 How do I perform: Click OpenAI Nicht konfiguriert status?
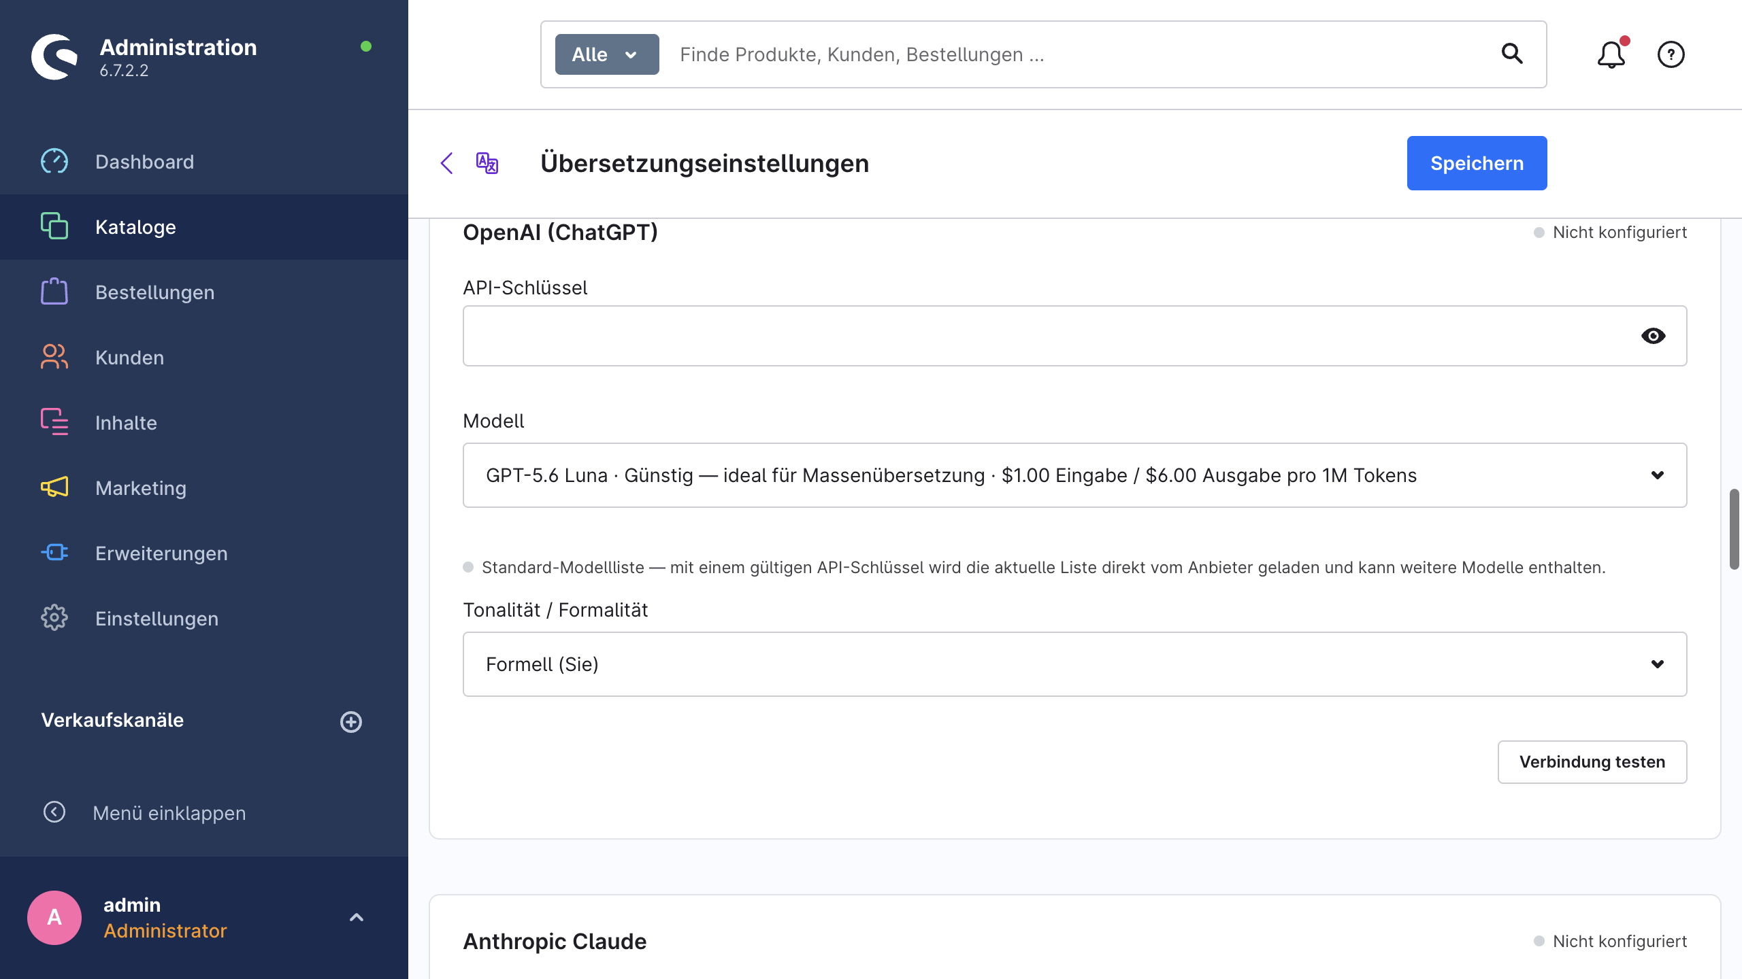click(x=1610, y=233)
